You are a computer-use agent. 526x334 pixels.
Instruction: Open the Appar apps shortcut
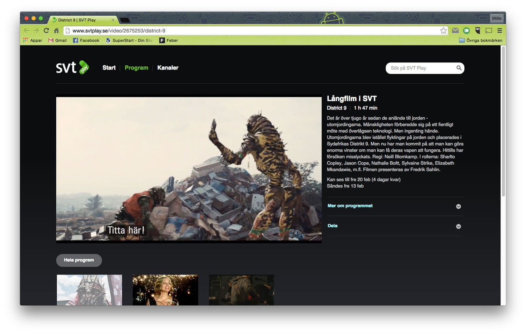point(32,40)
